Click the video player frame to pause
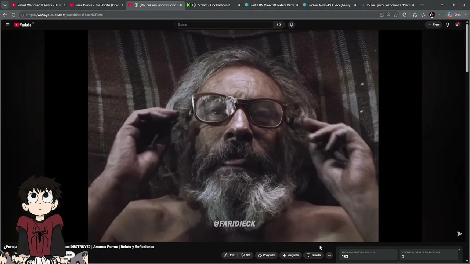This screenshot has width=470, height=264. click(233, 136)
